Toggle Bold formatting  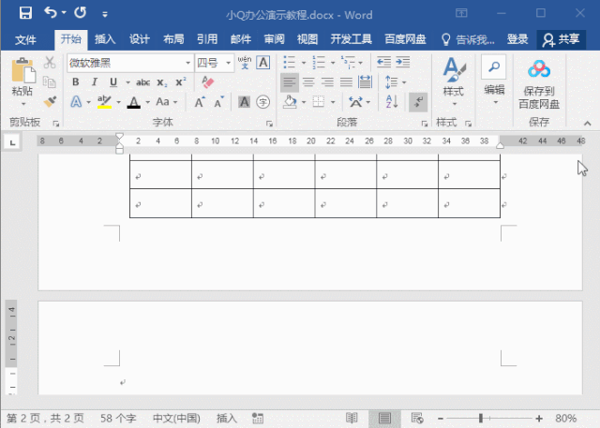tap(76, 81)
